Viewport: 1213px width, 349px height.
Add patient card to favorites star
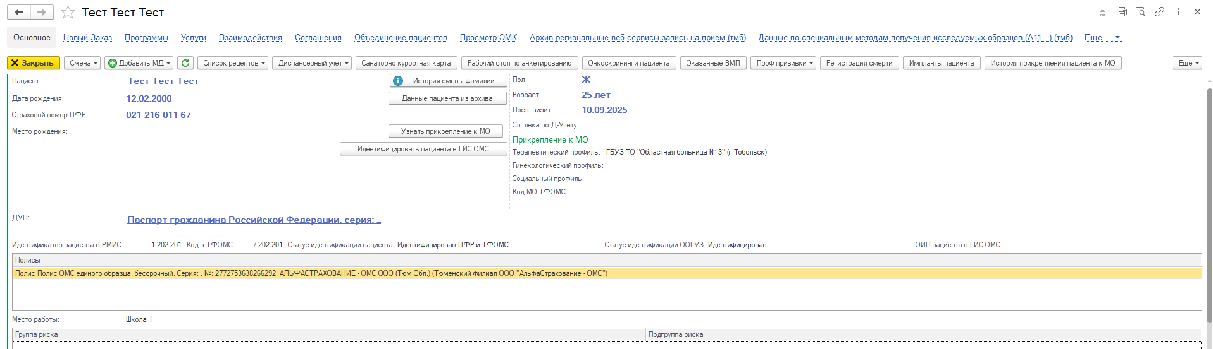coord(68,13)
